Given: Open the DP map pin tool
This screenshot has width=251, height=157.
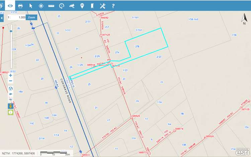Looking at the screenshot, I should [82, 6].
